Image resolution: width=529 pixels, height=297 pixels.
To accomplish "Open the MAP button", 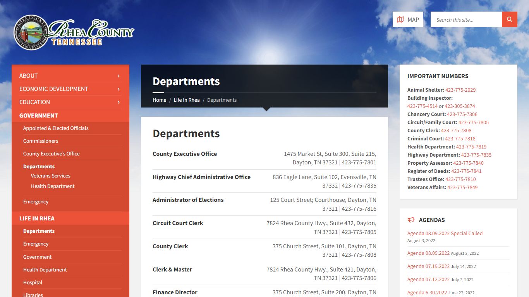I will click(x=408, y=19).
